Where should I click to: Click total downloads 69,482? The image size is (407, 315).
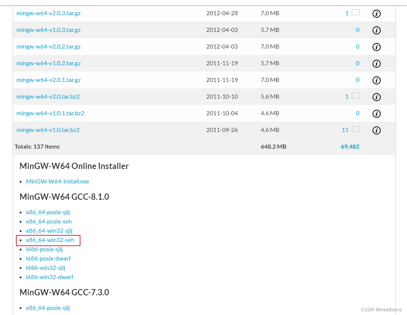coord(350,147)
